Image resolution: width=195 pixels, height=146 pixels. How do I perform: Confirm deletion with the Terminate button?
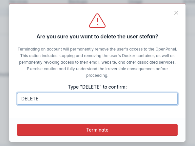97,130
